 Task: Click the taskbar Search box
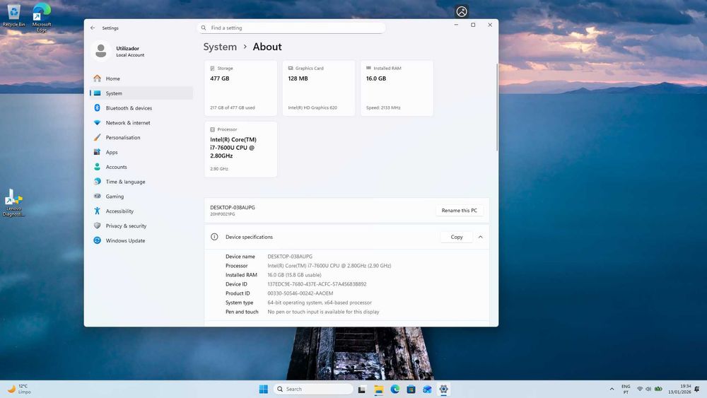point(314,389)
